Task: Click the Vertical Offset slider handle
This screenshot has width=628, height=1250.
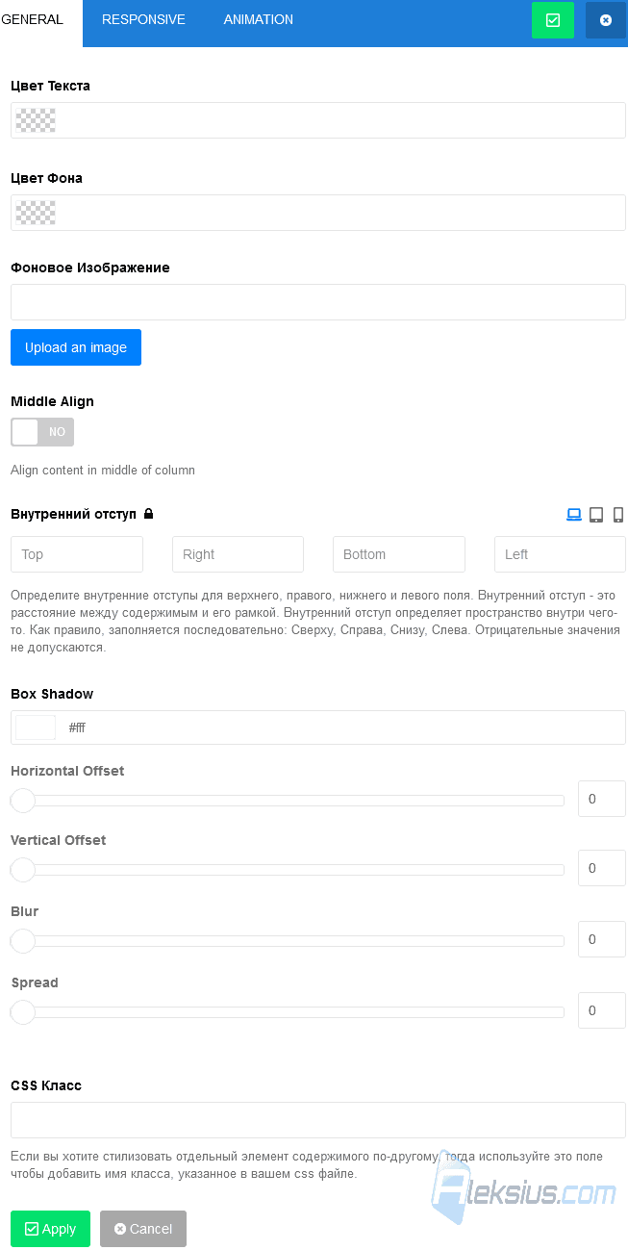Action: click(x=22, y=870)
